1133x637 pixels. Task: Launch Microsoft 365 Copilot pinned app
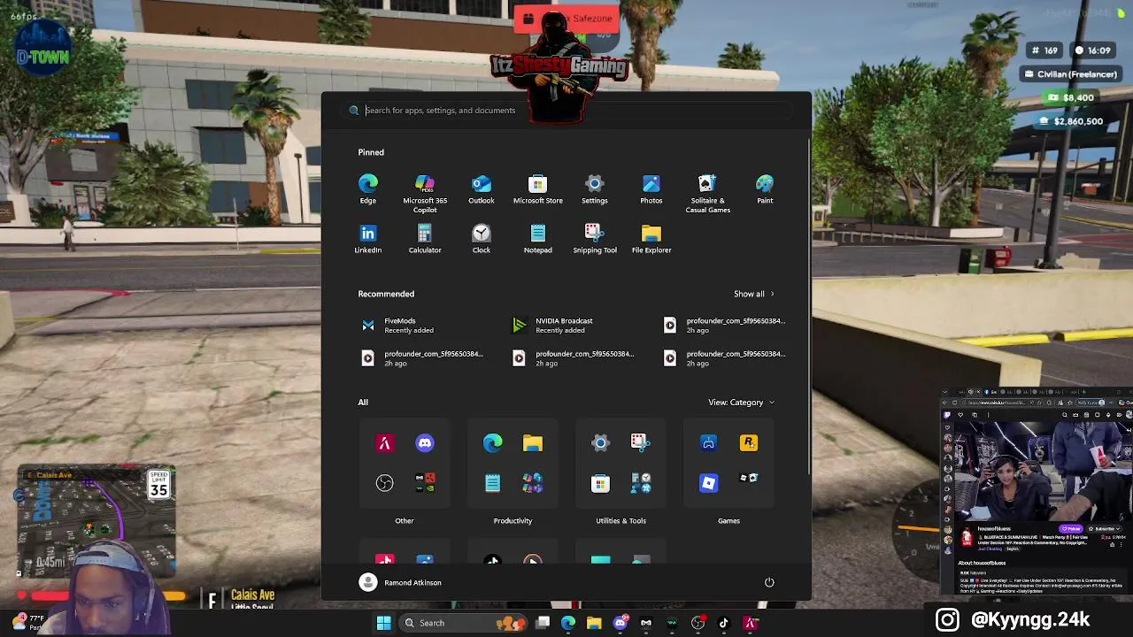(425, 193)
